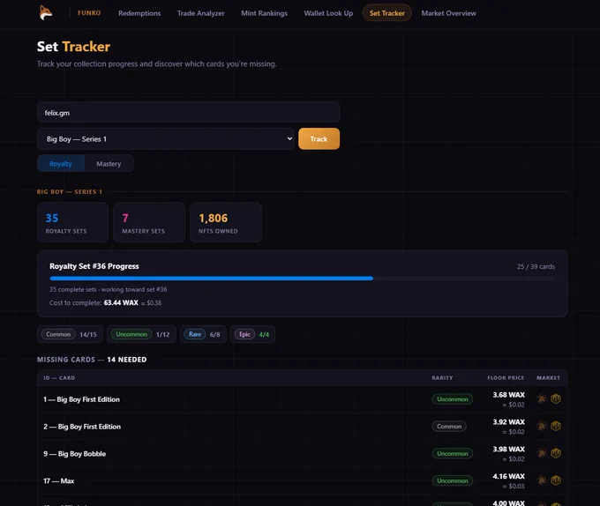Click the "ID — CARD" column header
This screenshot has height=506, width=600.
(59, 377)
